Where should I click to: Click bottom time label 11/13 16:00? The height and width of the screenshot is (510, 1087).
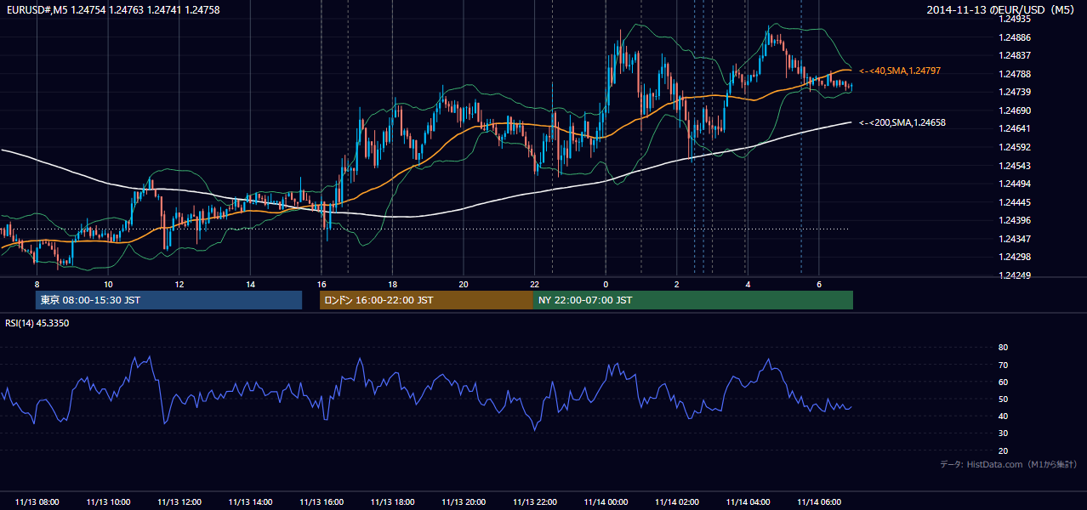coord(321,502)
